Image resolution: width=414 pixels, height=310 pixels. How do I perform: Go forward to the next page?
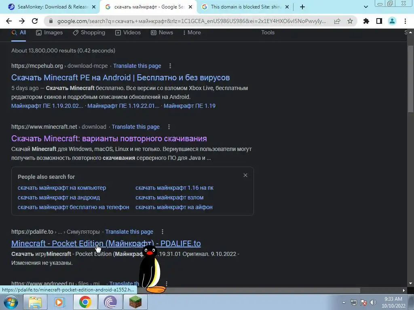tap(22, 21)
